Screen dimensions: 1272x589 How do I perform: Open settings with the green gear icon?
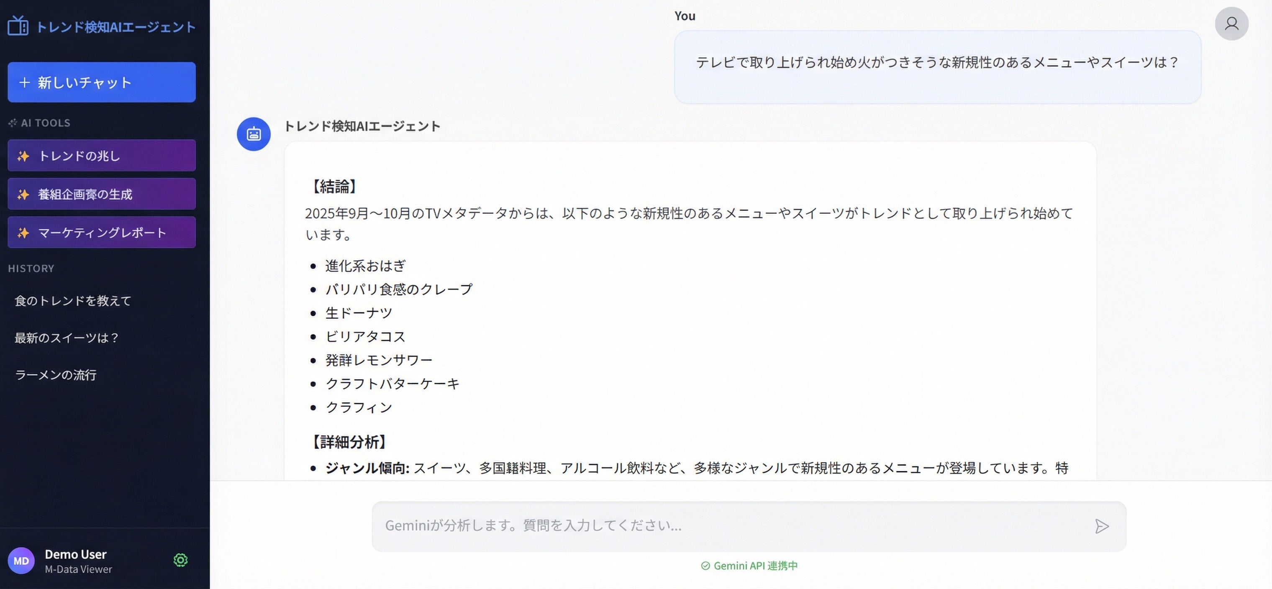coord(180,560)
